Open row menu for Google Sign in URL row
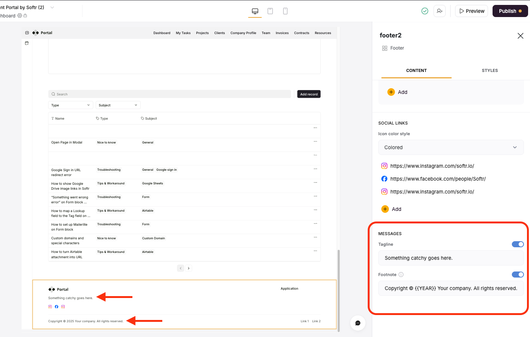 pos(316,169)
